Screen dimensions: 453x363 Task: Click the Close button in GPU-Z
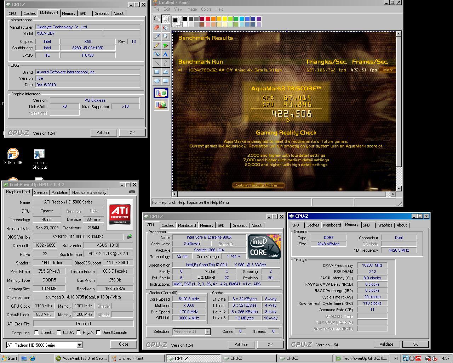124,344
